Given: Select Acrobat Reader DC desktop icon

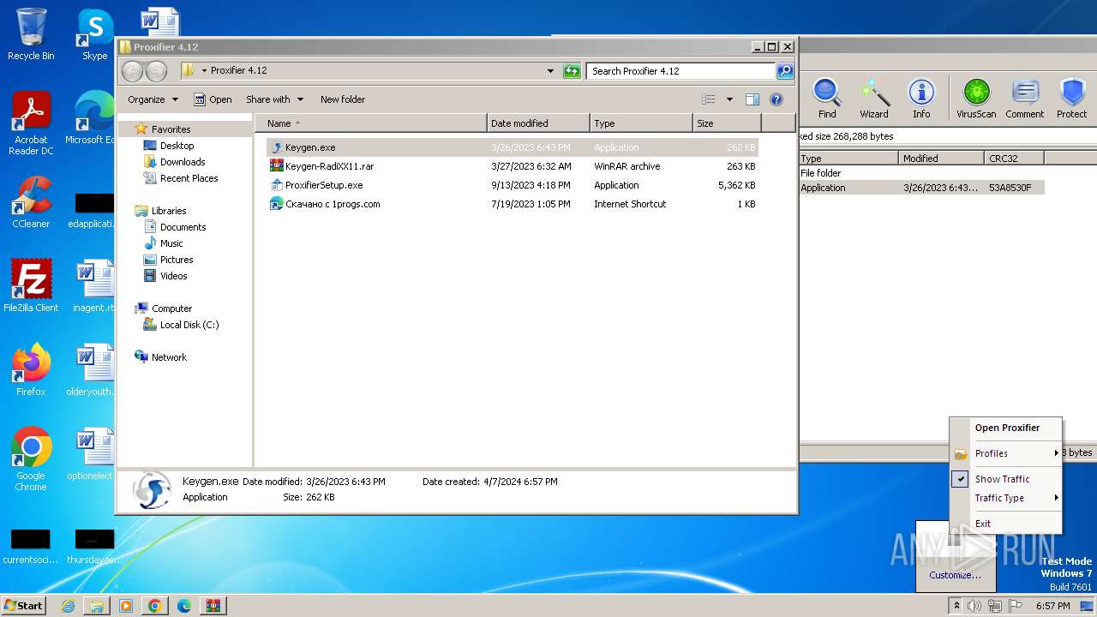Looking at the screenshot, I should point(31,123).
